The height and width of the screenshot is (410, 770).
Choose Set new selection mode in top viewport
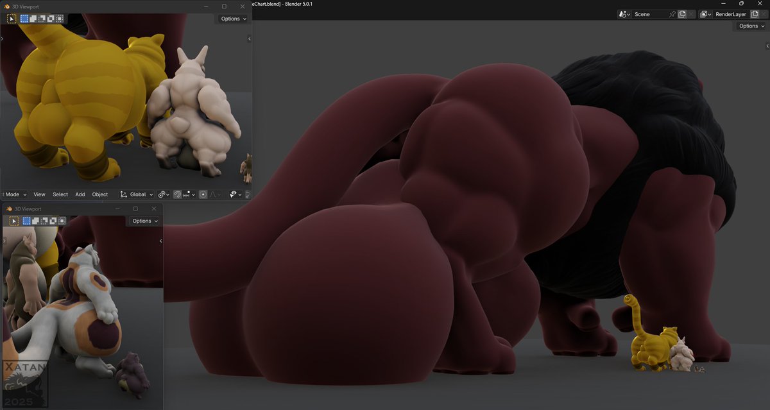(x=25, y=19)
